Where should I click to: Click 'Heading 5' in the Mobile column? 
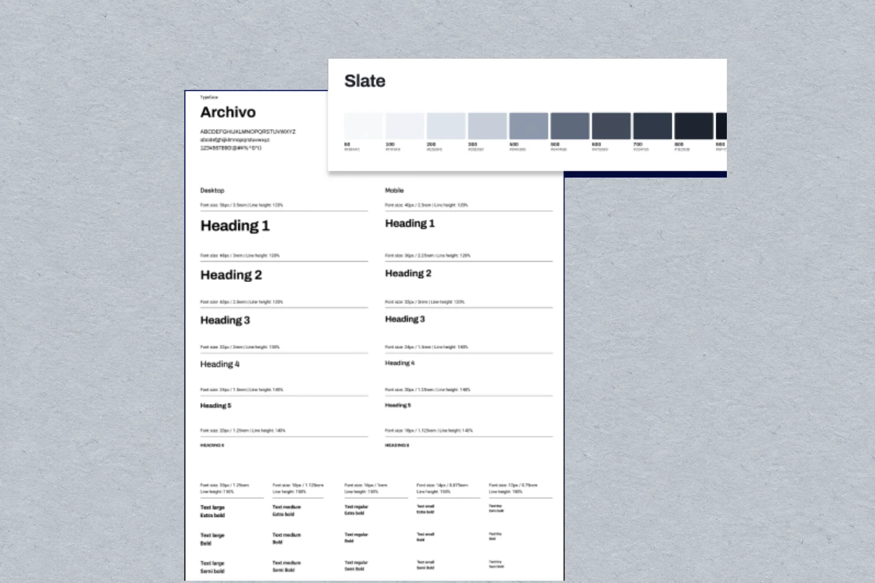(x=398, y=405)
